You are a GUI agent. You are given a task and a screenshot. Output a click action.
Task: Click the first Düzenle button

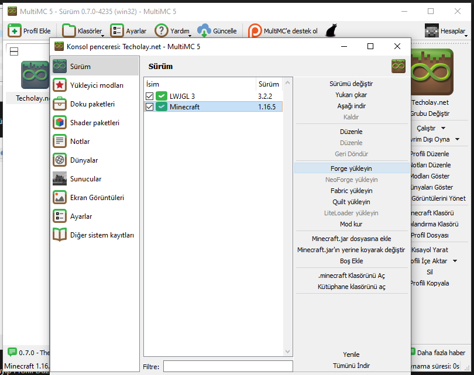[351, 132]
